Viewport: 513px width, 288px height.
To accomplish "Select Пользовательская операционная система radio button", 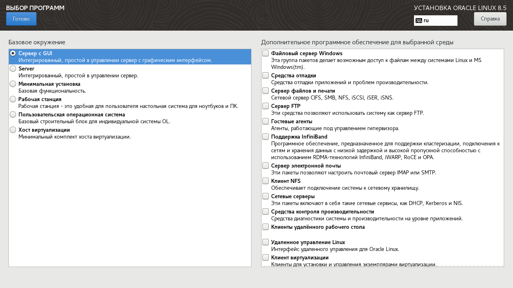I will [13, 114].
